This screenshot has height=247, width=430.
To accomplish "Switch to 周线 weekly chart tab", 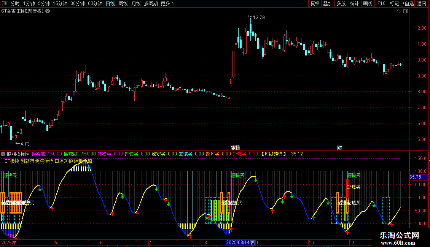I will [123, 4].
